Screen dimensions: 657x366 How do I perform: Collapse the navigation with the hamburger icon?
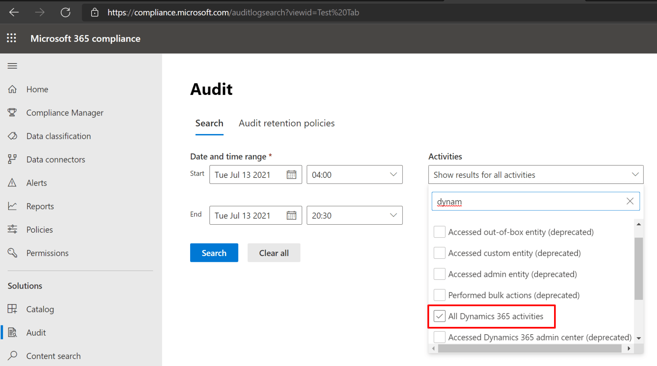(x=12, y=66)
